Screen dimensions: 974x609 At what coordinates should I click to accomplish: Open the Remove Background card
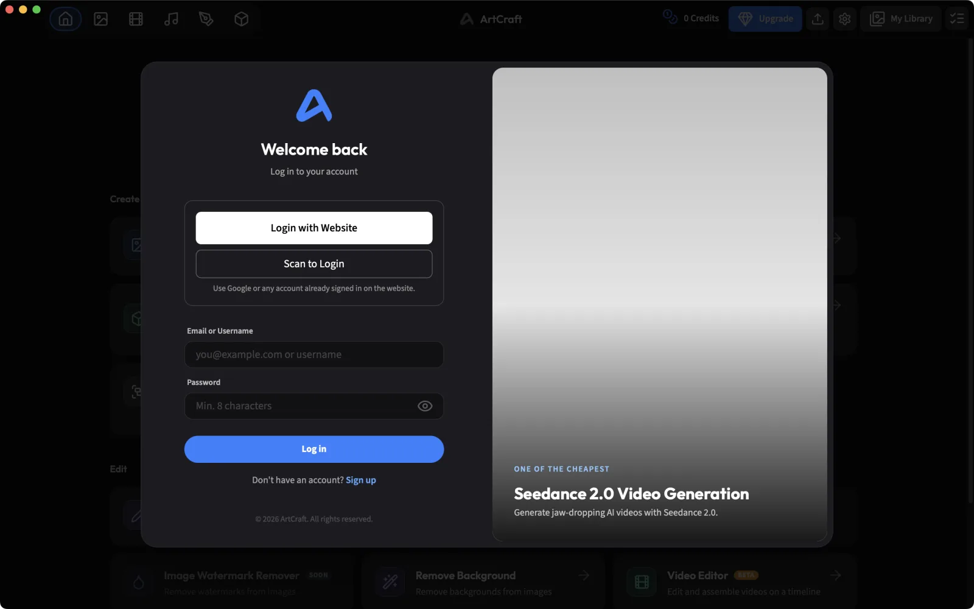[484, 582]
